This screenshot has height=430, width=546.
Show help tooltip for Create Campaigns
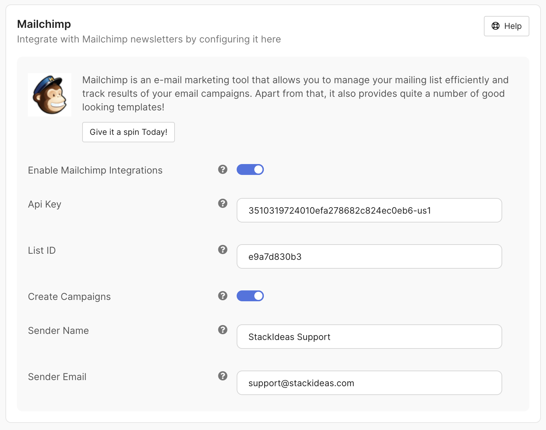tap(223, 296)
